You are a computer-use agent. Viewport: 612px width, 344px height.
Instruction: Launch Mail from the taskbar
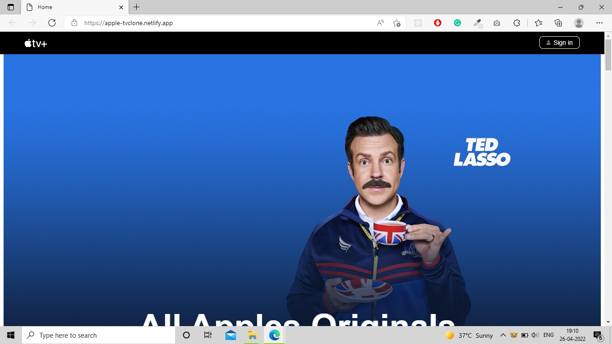click(x=231, y=335)
